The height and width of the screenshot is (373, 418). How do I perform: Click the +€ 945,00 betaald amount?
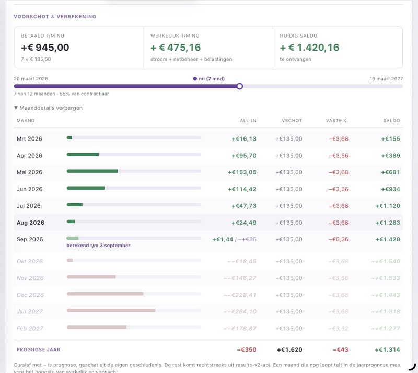coord(45,48)
